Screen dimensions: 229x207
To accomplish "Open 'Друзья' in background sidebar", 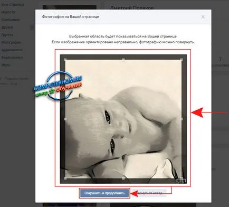I will 7,27.
